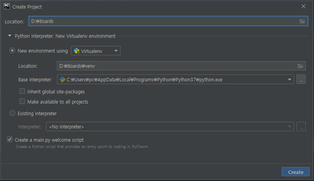Focus the venv Location field
The width and height of the screenshot is (314, 181).
coord(181,66)
